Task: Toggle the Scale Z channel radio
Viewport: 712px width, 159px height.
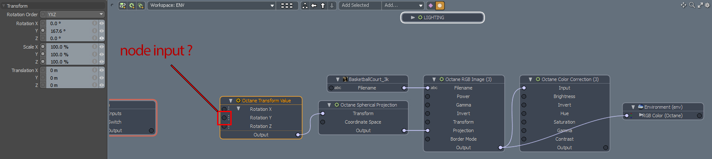Action: pos(43,62)
